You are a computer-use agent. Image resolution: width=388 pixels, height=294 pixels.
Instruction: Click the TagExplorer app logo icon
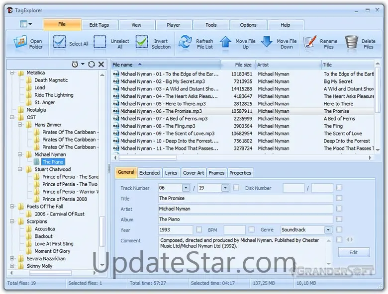coord(9,10)
